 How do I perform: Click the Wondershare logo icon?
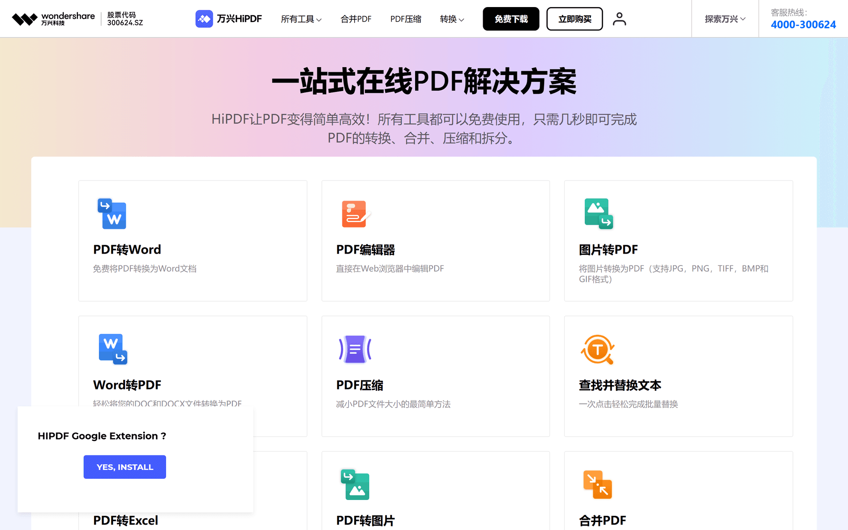(25, 19)
